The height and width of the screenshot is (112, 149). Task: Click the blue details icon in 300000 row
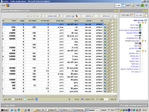105,39
